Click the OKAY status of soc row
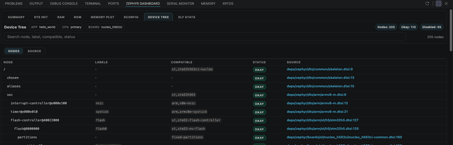Image resolution: width=453 pixels, height=145 pixels. pyautogui.click(x=259, y=95)
